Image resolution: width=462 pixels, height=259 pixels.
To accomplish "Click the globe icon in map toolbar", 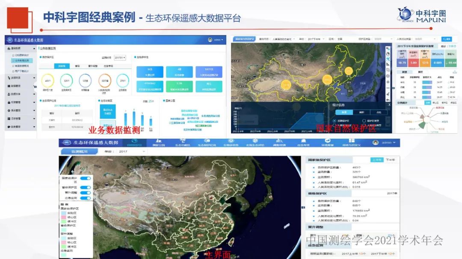I will (388, 54).
